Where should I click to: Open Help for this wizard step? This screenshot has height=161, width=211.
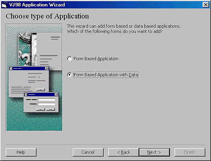pos(21,152)
